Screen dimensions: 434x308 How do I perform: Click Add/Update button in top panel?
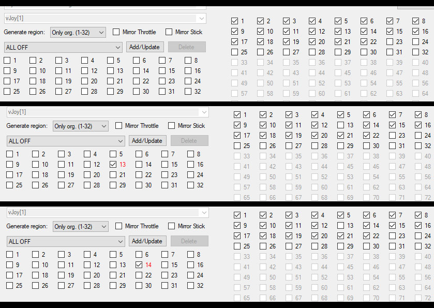click(x=145, y=47)
